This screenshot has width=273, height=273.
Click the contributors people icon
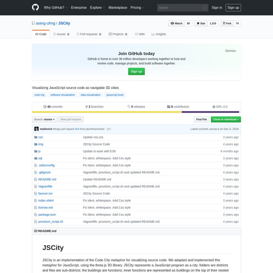click(x=168, y=106)
